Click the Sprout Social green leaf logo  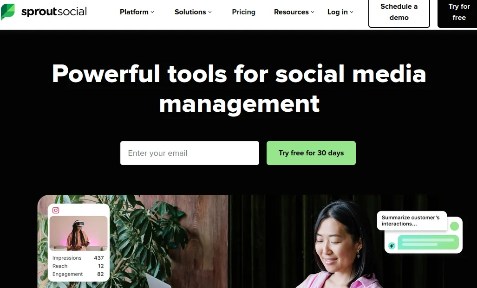[8, 12]
